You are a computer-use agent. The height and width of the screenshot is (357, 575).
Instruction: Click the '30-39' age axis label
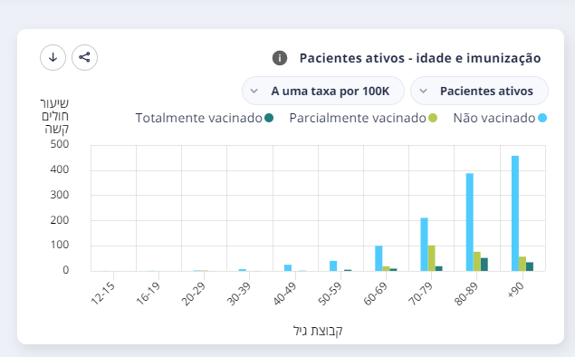[239, 294]
